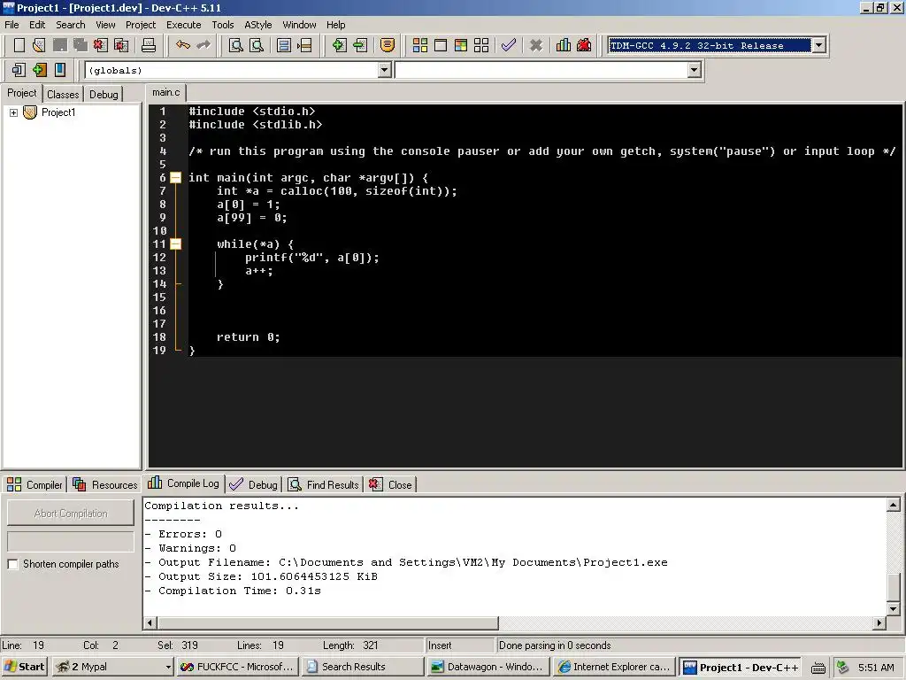The height and width of the screenshot is (680, 906).
Task: Switch to the side panel Debug tab
Action: tap(104, 94)
